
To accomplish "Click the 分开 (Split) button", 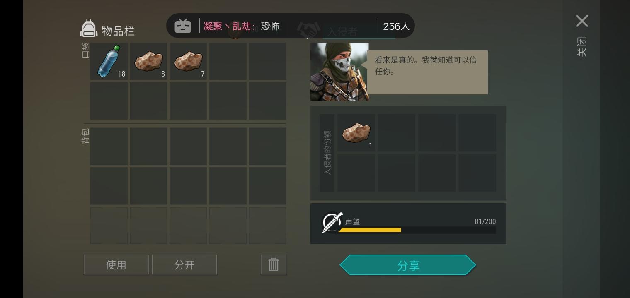I will click(184, 264).
